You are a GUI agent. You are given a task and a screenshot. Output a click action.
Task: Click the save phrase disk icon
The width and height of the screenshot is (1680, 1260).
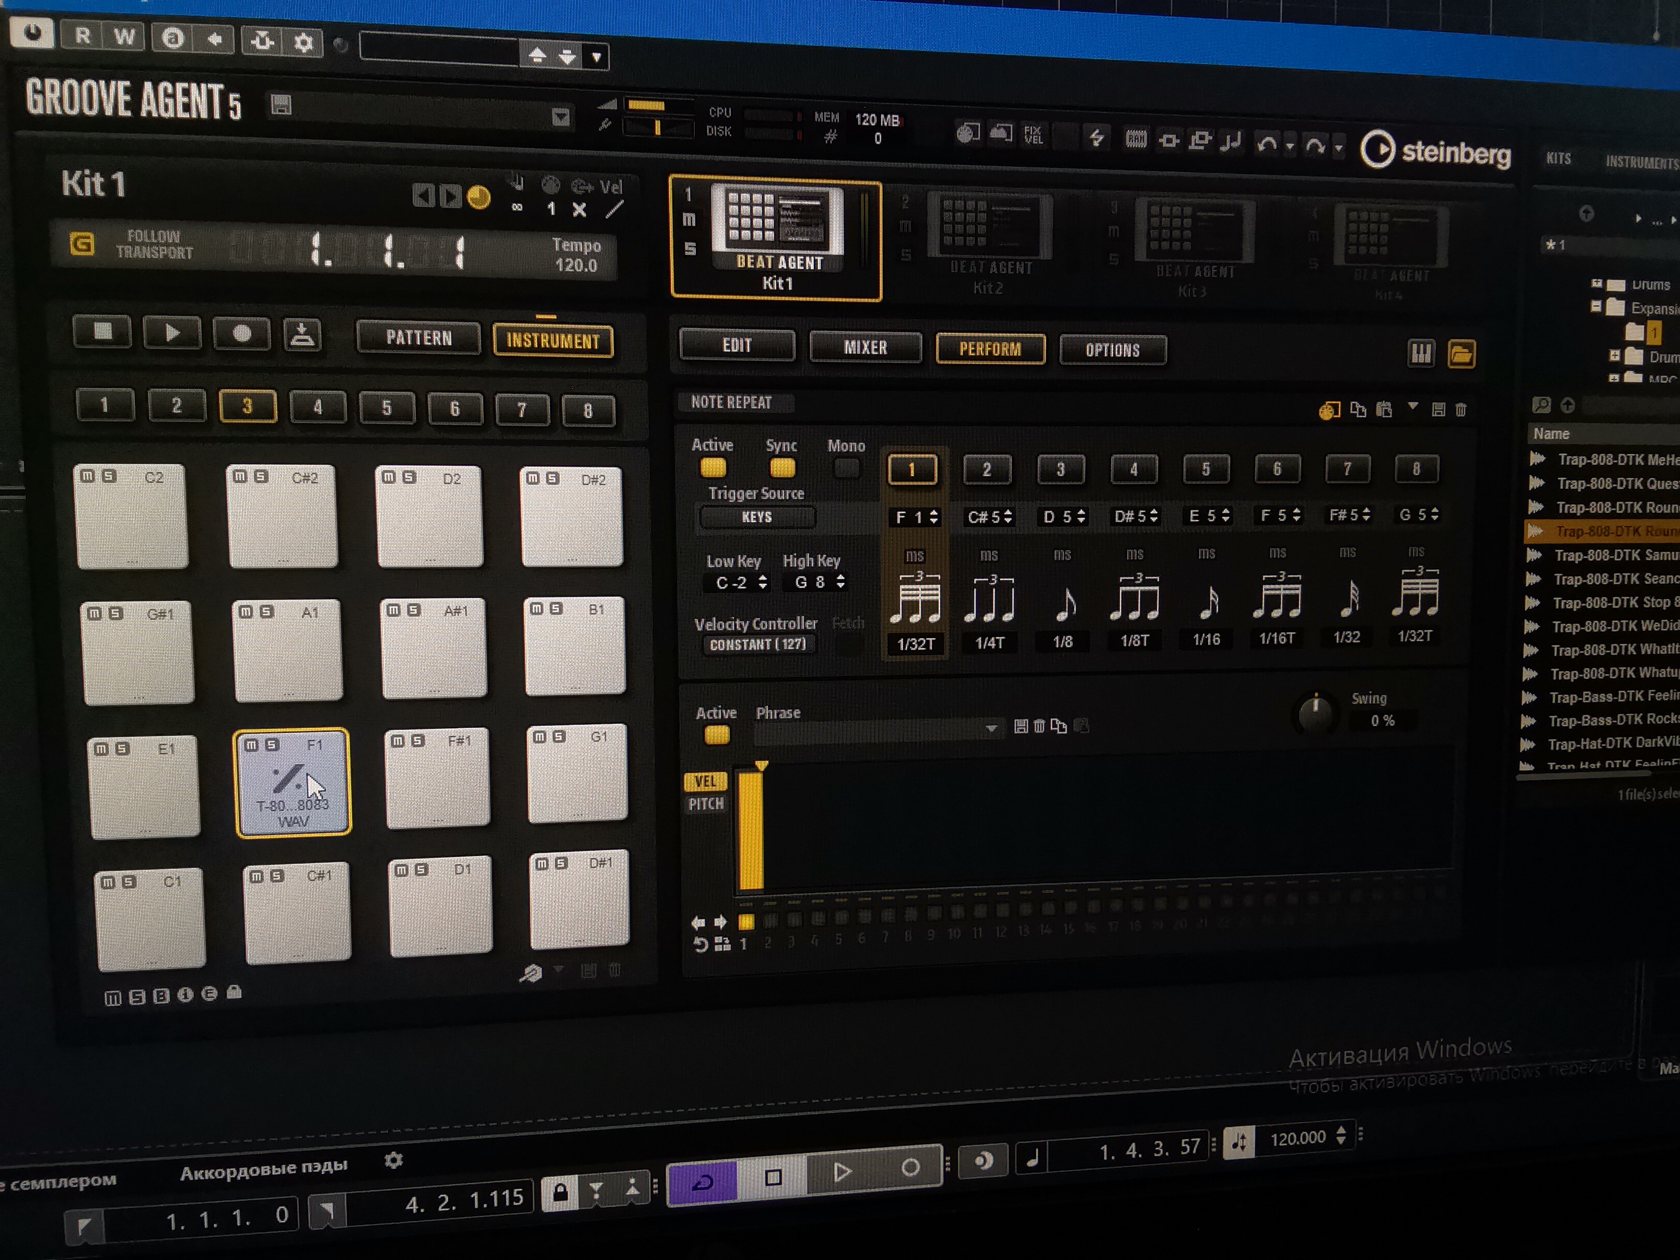coord(1021,727)
